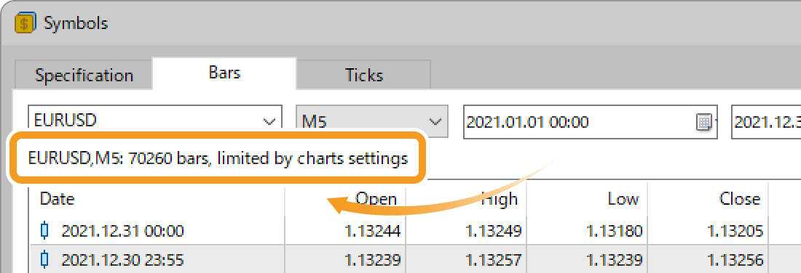Click the start date field 2021.01.01 00:00
The height and width of the screenshot is (273, 801).
590,122
